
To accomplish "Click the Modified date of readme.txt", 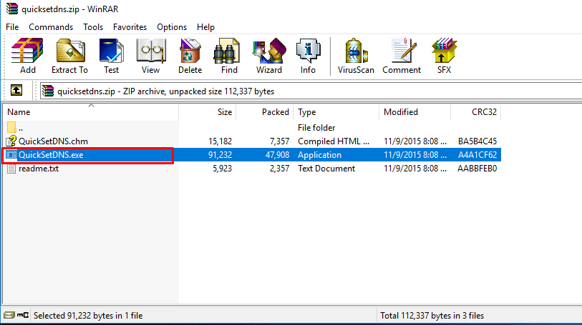I will [x=415, y=169].
